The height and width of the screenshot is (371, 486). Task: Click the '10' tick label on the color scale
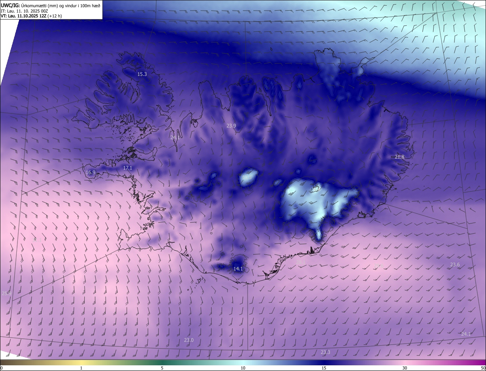click(x=243, y=368)
